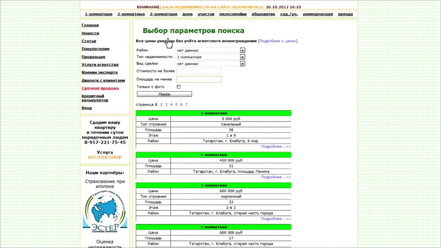Tick the Только с фото checkbox
Viewport: 441px width, 248px height.
tap(178, 87)
